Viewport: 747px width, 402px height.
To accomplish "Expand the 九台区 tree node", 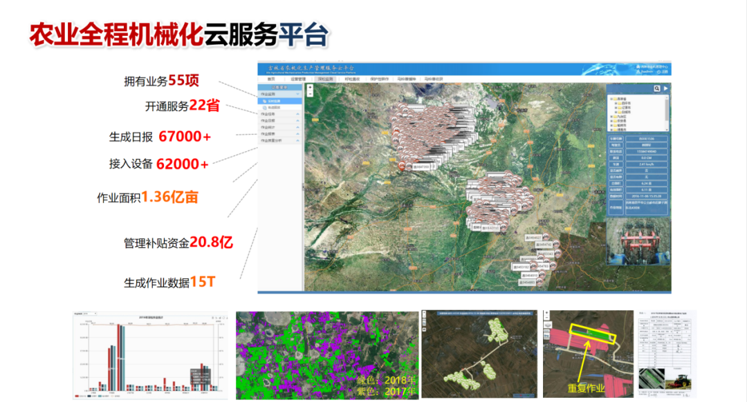I will click(x=611, y=117).
